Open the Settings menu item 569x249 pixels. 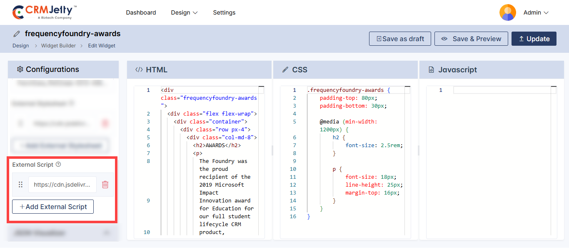(x=224, y=12)
